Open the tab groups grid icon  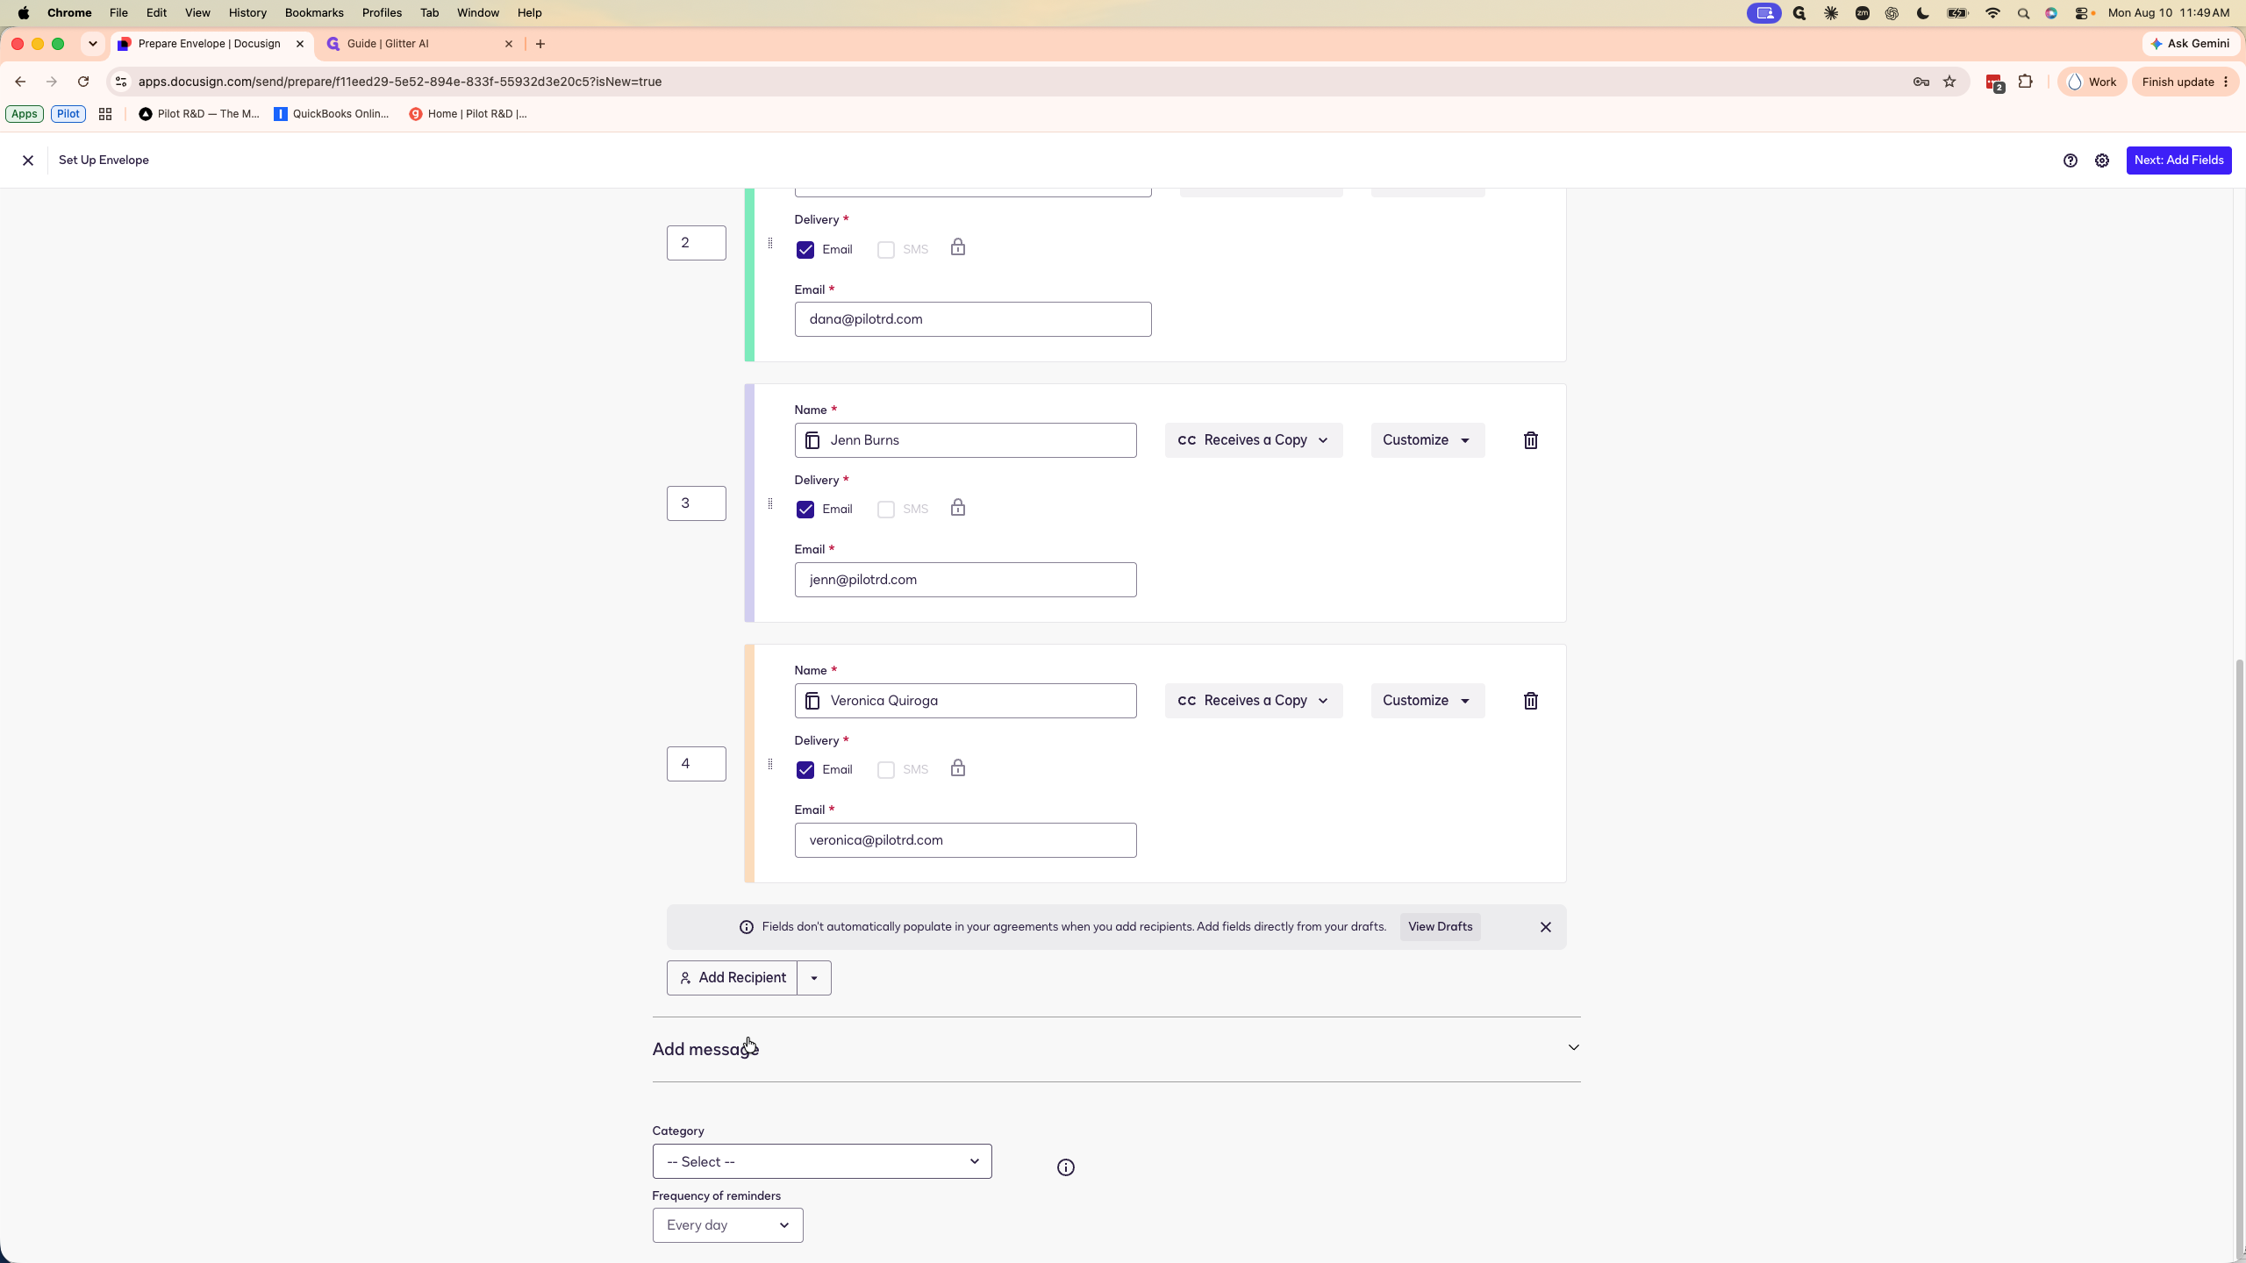[x=105, y=114]
